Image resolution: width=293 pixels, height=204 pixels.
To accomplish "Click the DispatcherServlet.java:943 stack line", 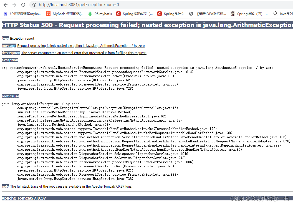I will tap(102, 158).
